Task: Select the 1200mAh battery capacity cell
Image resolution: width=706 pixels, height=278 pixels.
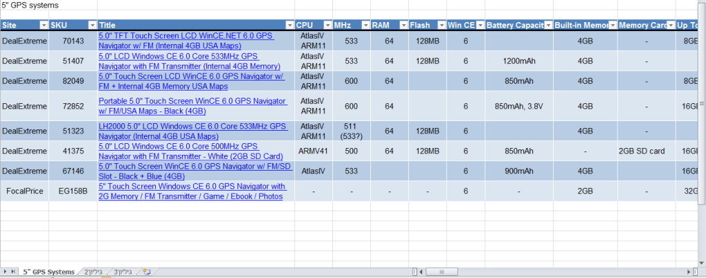Action: (518, 61)
